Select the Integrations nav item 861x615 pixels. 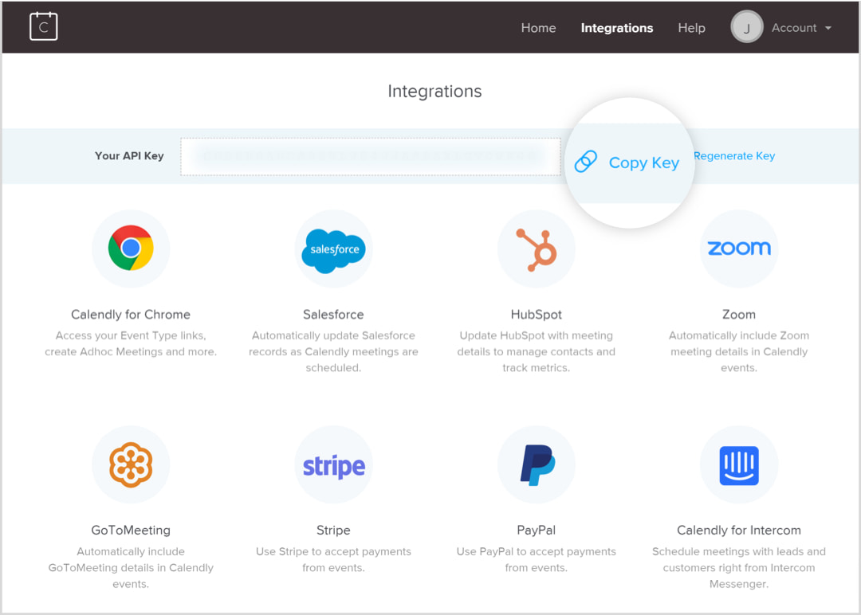[x=616, y=28]
